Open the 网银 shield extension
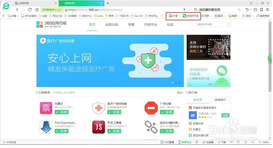Image resolution: width=273 pixels, height=148 pixels. (x=205, y=16)
